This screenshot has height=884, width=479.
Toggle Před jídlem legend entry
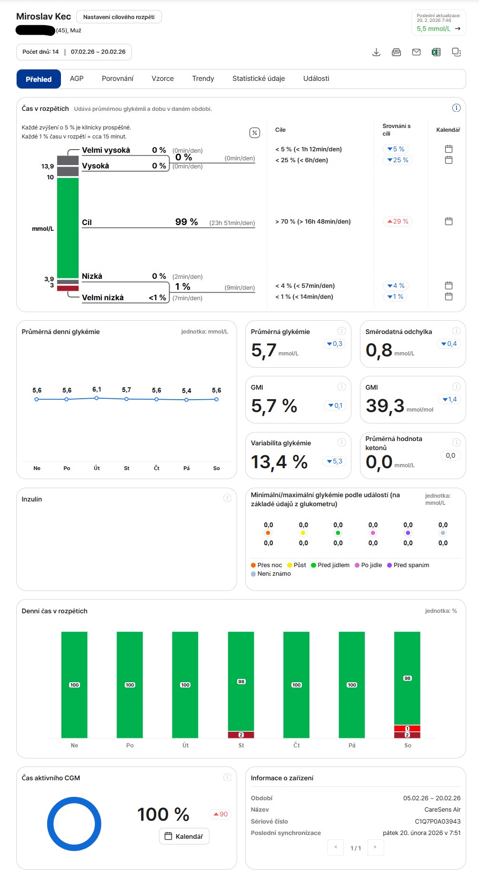(330, 565)
